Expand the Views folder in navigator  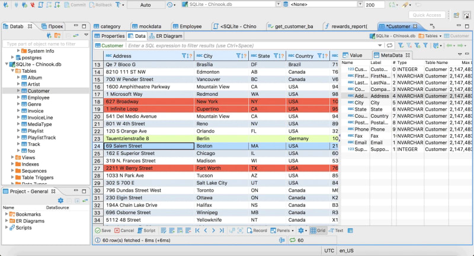click(12, 157)
